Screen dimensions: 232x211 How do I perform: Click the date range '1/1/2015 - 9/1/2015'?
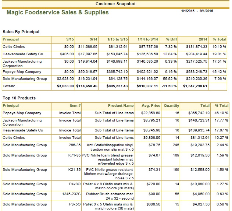coord(197,11)
